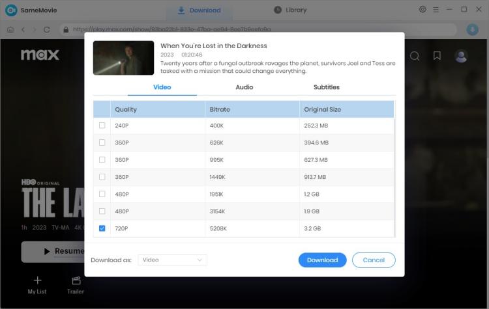
Task: Open search on the Max page
Action: 415,56
